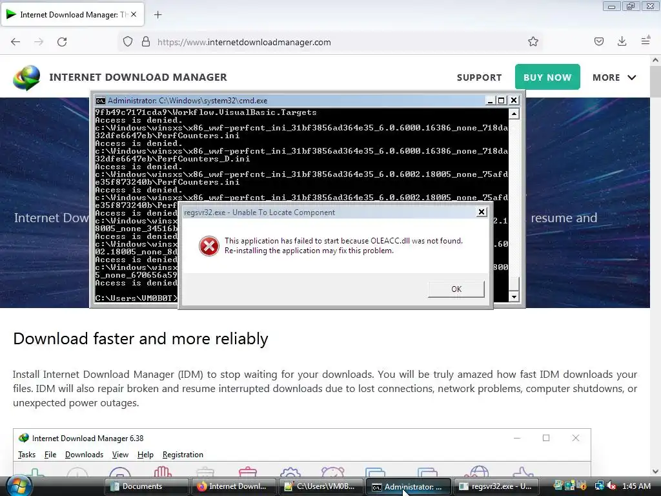Click the page vertical scrollbar thumb
This screenshot has width=661, height=496.
pos(655,81)
